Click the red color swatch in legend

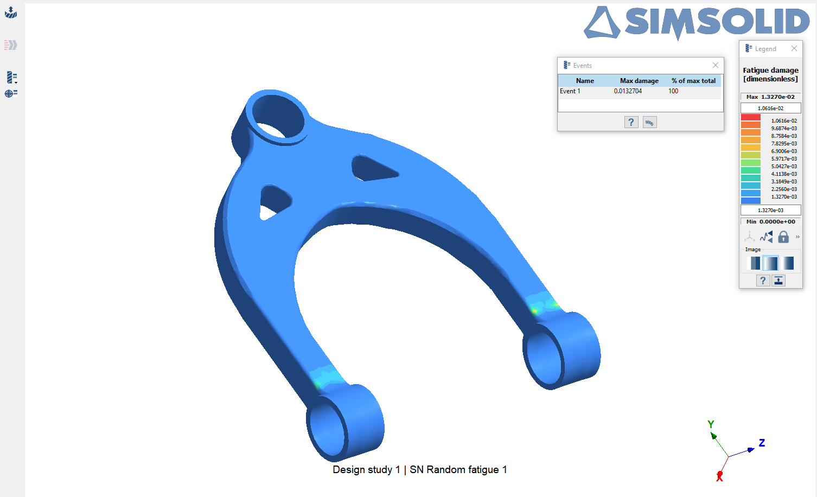click(750, 117)
